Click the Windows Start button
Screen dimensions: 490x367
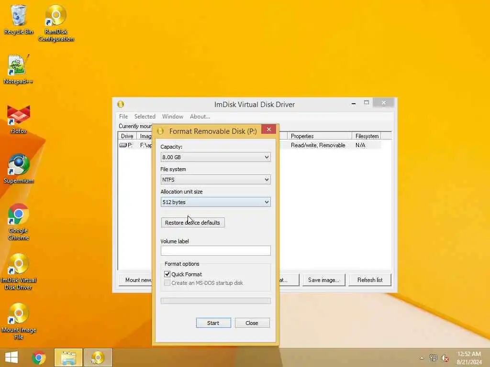point(11,357)
